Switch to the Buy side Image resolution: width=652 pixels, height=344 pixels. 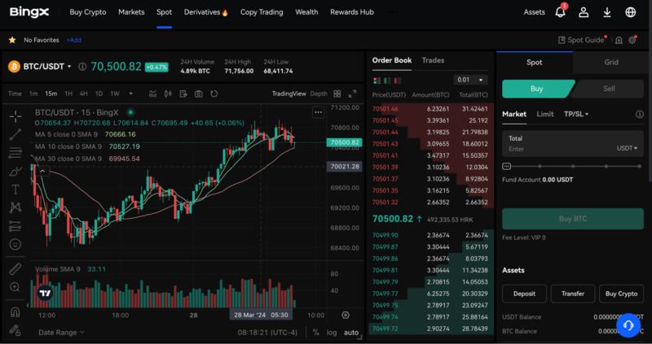[x=537, y=89]
